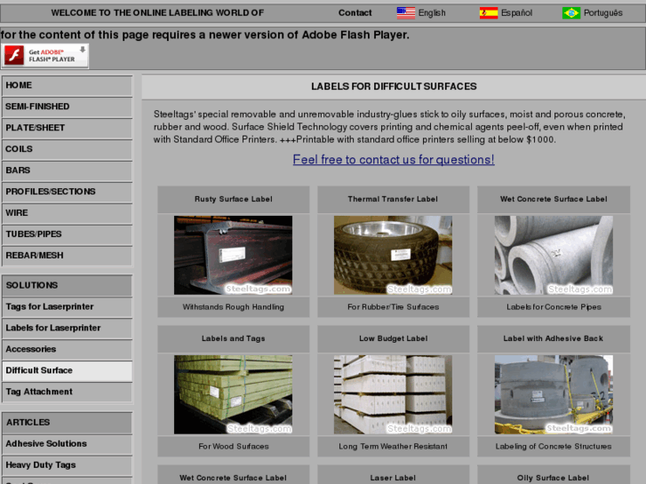646x484 pixels.
Task: Open the concrete structures thumbnail
Action: point(554,394)
